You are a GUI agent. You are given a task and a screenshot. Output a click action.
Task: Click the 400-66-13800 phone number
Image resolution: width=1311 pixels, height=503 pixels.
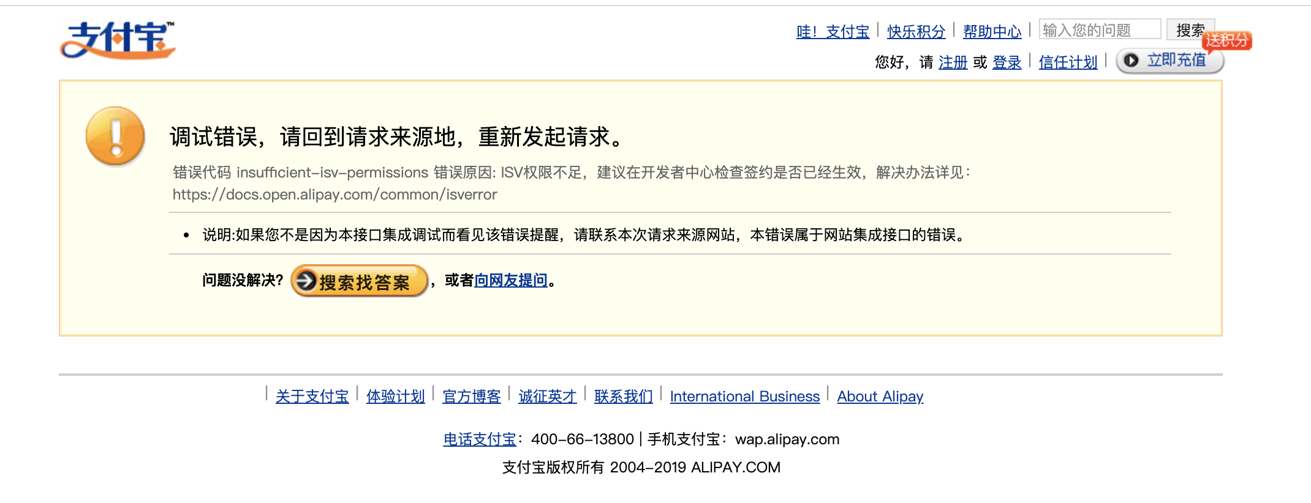[x=582, y=439]
